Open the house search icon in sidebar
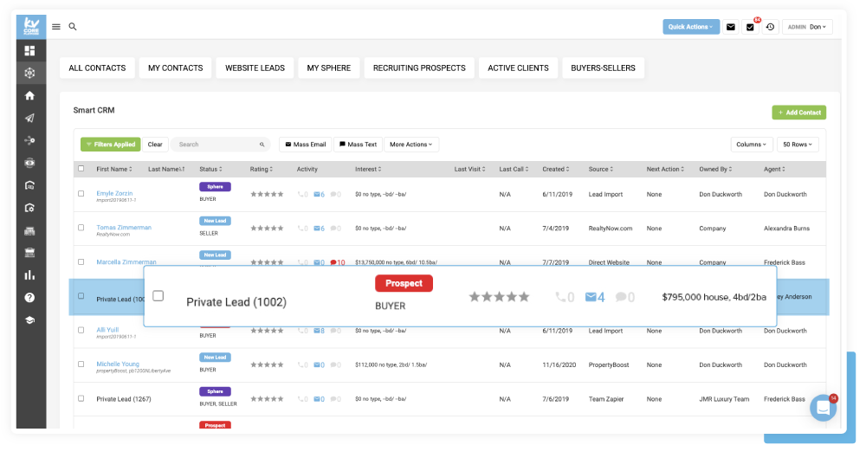The height and width of the screenshot is (458, 866). [x=29, y=185]
